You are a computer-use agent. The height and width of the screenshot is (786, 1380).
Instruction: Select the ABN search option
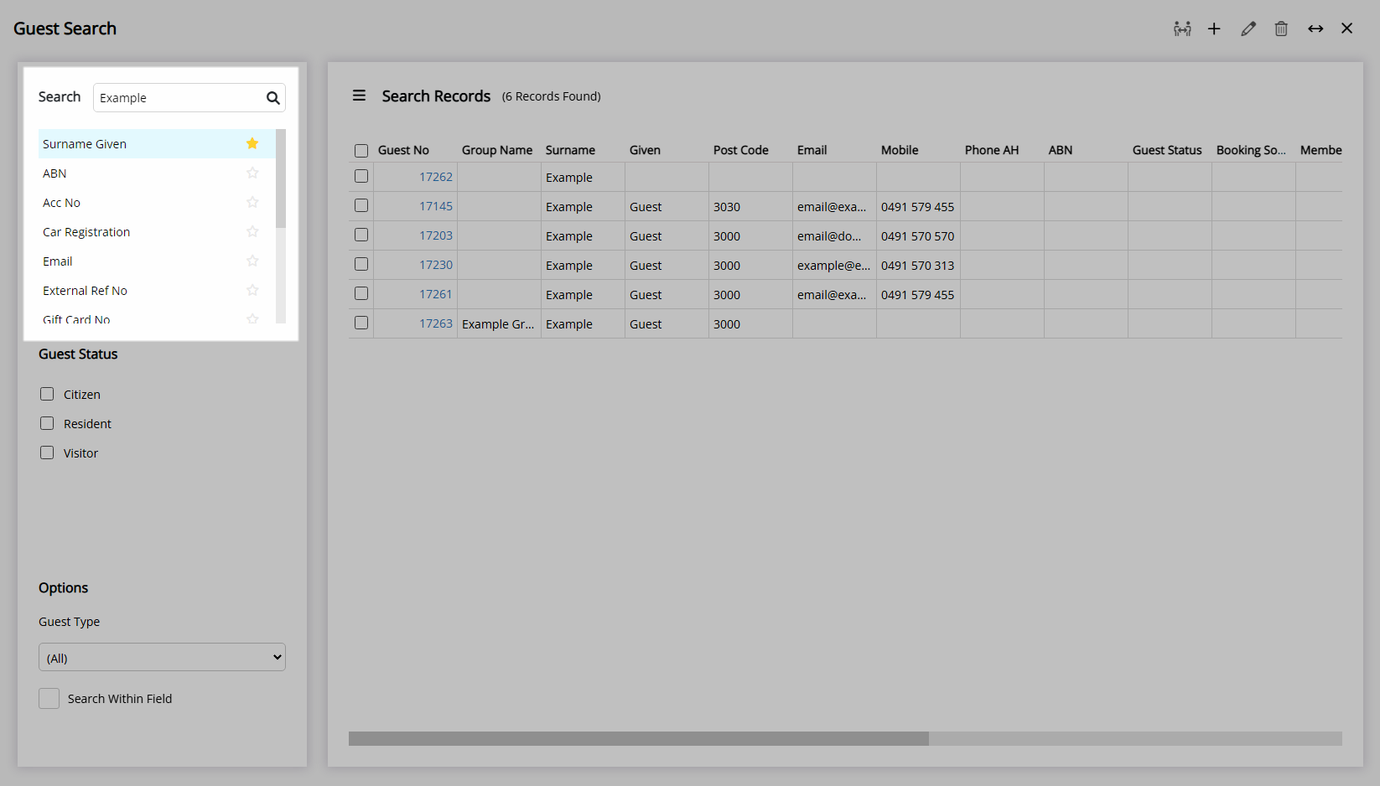157,173
